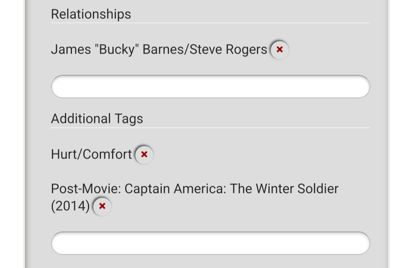Image resolution: width=413 pixels, height=268 pixels.
Task: Click the Additional Tags input box
Action: [x=210, y=243]
